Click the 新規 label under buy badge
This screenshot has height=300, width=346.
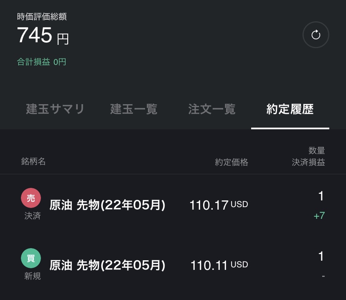click(32, 276)
